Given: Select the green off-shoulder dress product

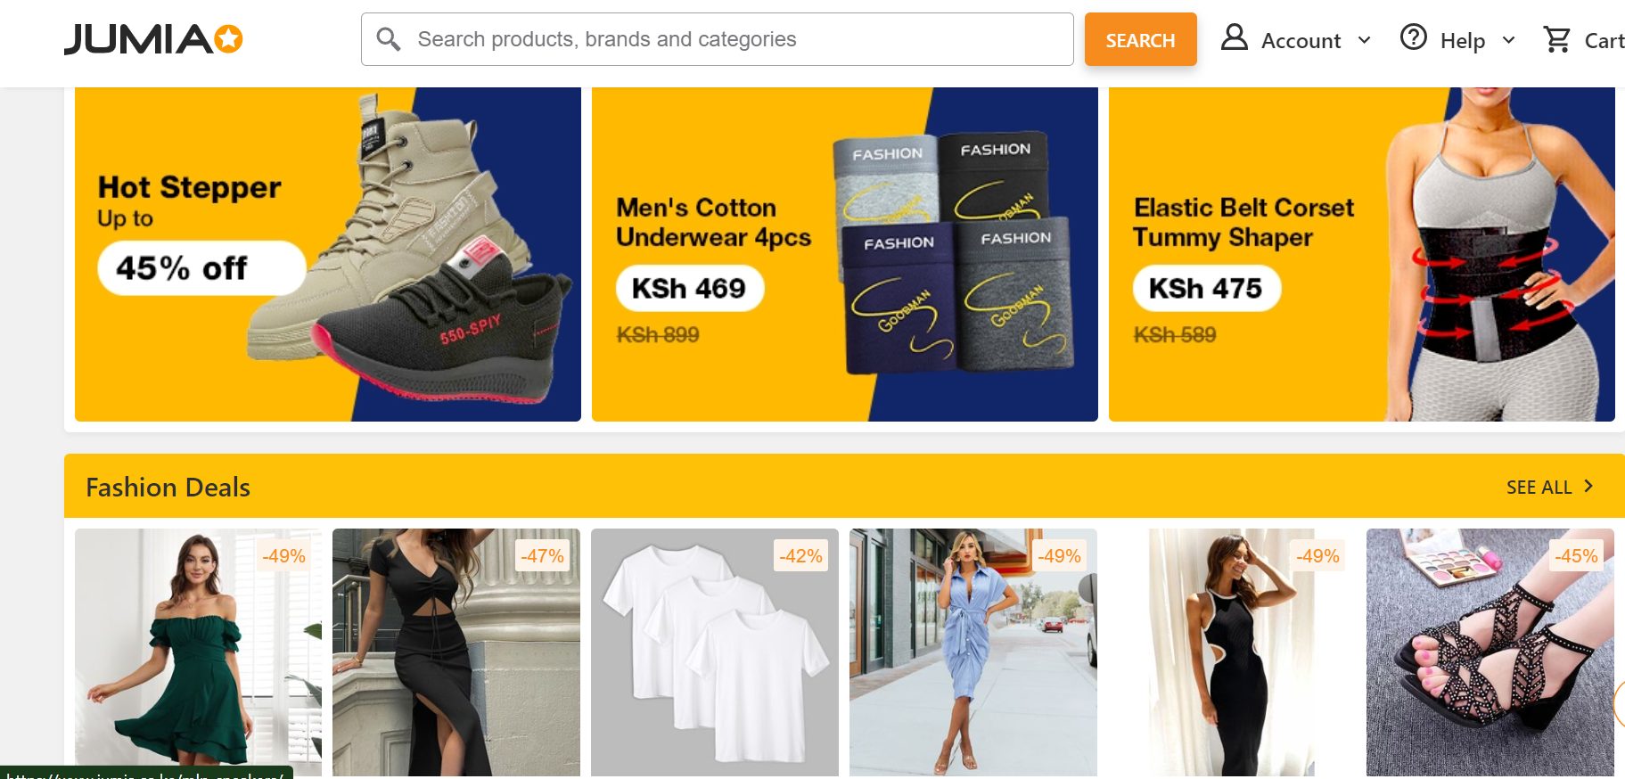Looking at the screenshot, I should [x=198, y=652].
